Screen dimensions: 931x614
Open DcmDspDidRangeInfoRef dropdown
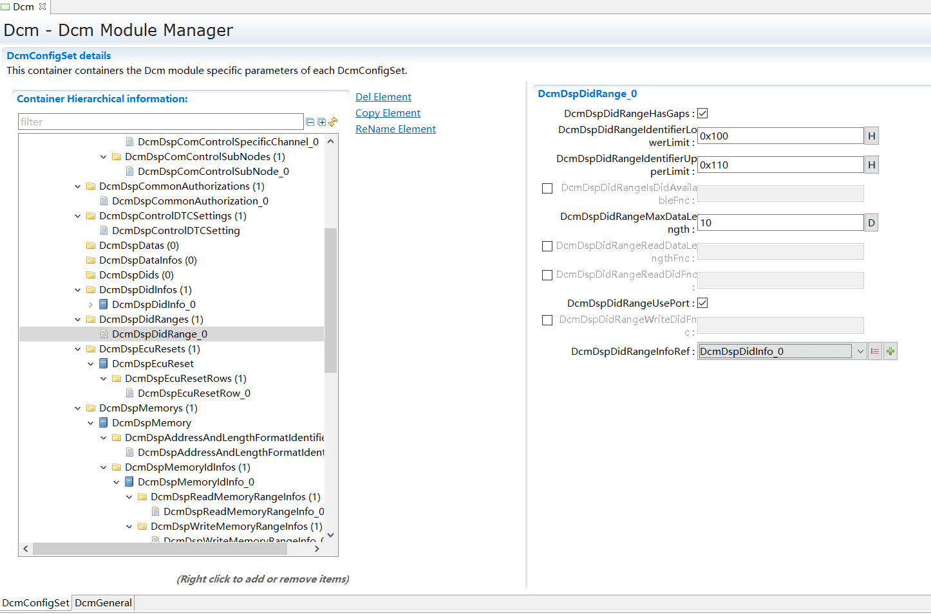pos(860,352)
